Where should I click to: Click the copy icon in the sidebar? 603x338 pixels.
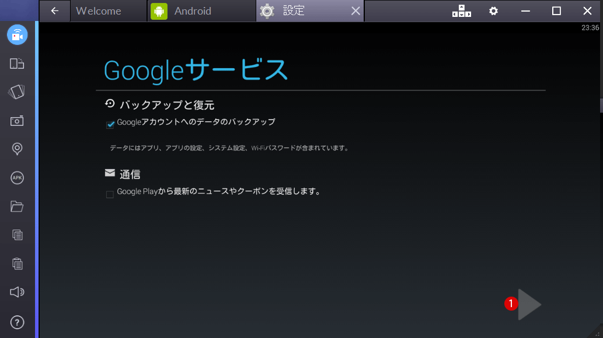coord(18,235)
